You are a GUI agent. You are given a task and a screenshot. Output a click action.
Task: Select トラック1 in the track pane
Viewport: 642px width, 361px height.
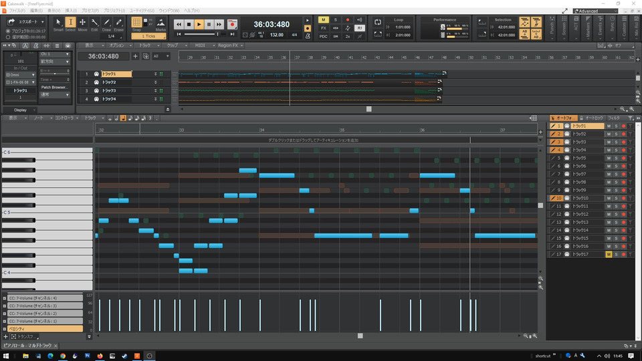pyautogui.click(x=116, y=74)
